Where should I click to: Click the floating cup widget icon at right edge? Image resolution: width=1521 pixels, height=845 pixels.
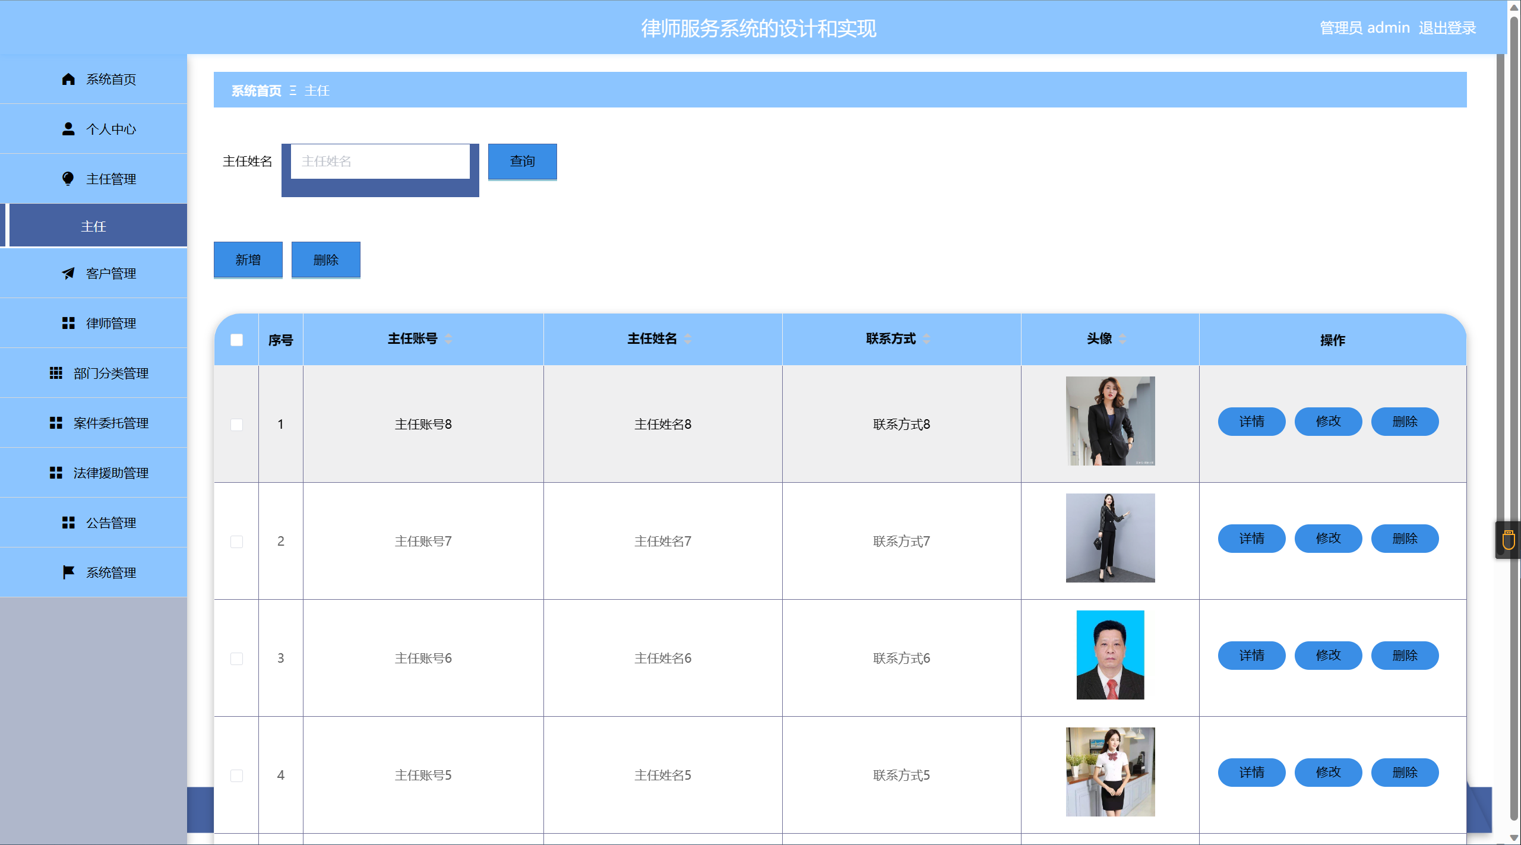coord(1508,540)
